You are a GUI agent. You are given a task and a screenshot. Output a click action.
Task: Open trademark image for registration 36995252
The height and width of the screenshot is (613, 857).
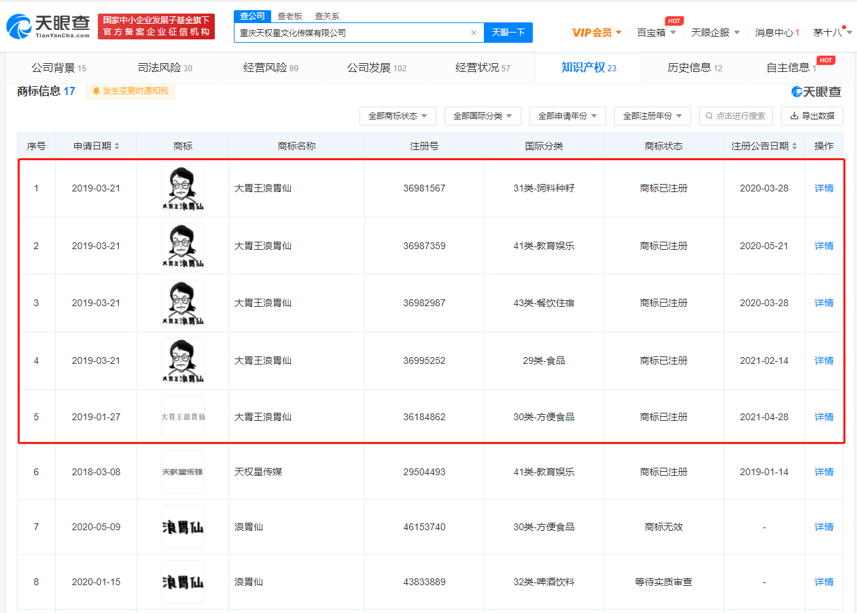tap(183, 360)
